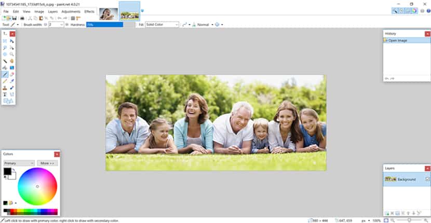Toggle fit-to-window zoom on status bar
431x223 pixels.
click(386, 220)
